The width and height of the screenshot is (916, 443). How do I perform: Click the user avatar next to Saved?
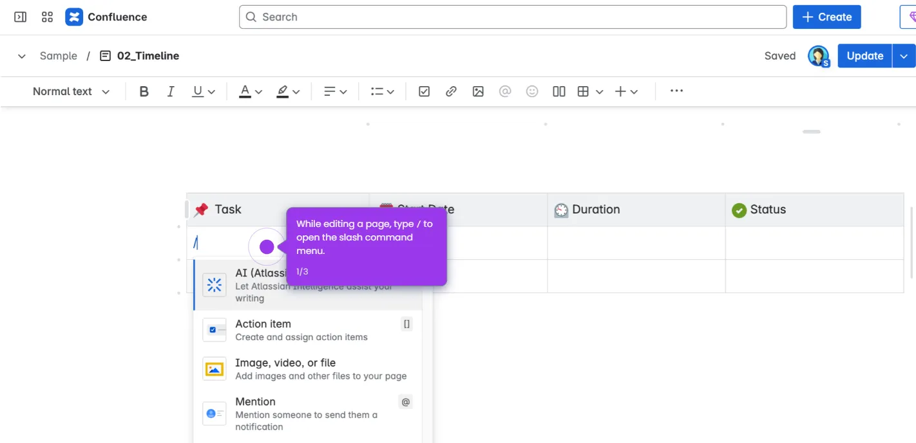tap(819, 57)
